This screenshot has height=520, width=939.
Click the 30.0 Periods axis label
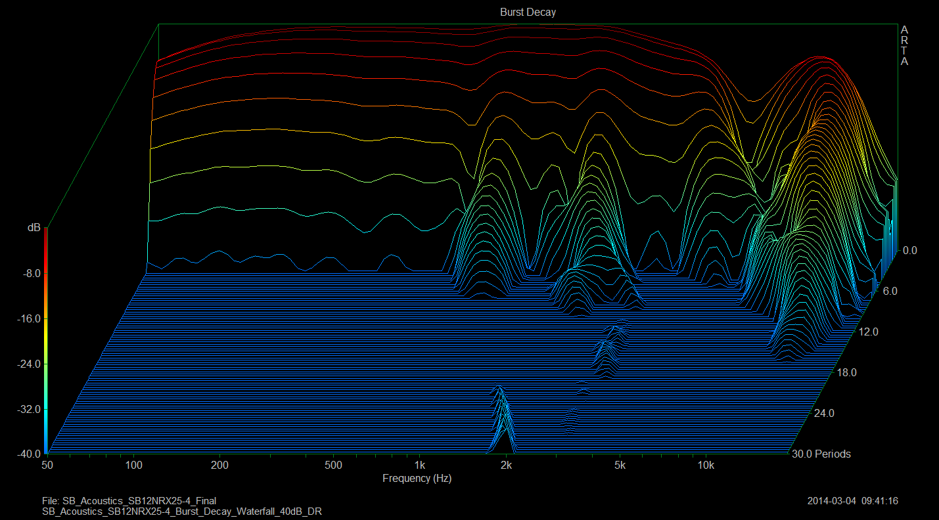(x=821, y=454)
